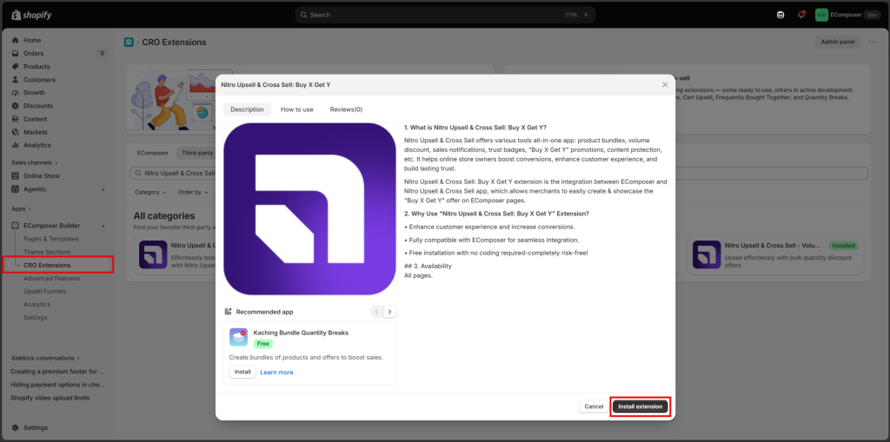Click the Orders count badge 5
Screen dimensions: 890x442
102,53
